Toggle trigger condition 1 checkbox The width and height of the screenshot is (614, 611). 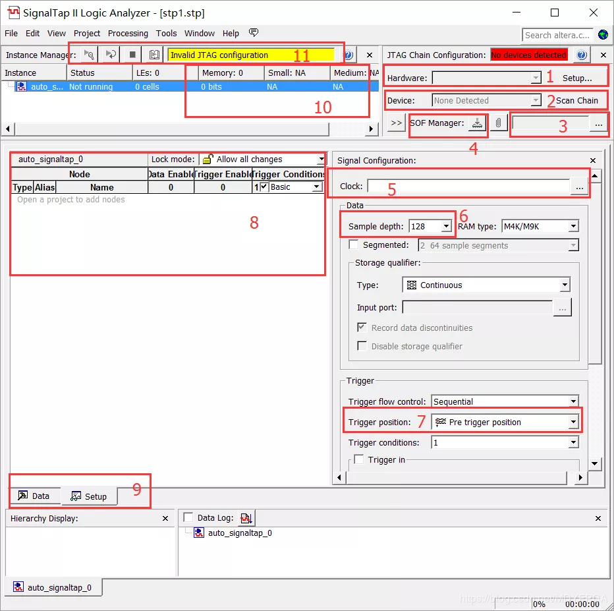[264, 187]
